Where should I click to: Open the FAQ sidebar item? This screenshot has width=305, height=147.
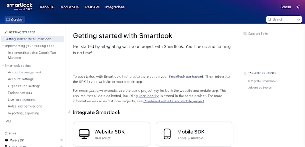[8, 121]
